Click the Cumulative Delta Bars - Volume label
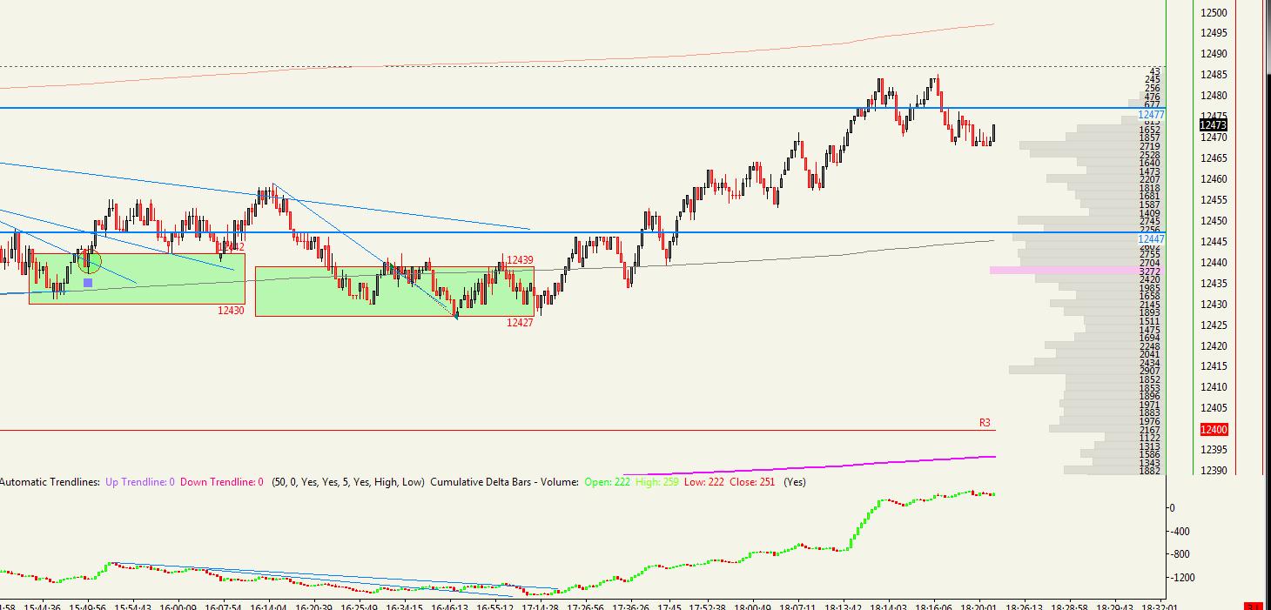 pos(504,482)
